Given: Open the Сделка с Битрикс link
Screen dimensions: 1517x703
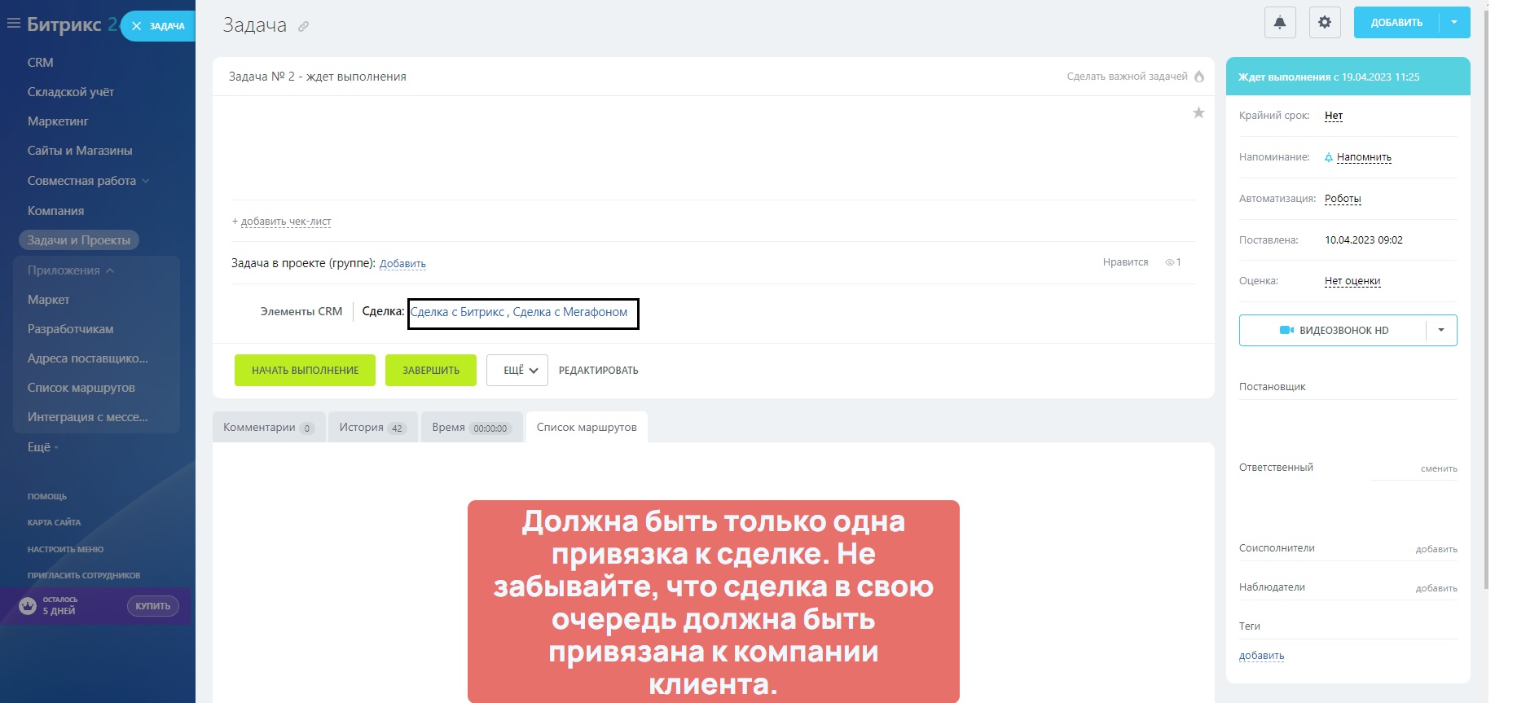Looking at the screenshot, I should pos(458,312).
